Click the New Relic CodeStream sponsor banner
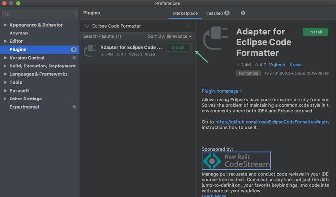The height and width of the screenshot is (197, 336). [236, 161]
